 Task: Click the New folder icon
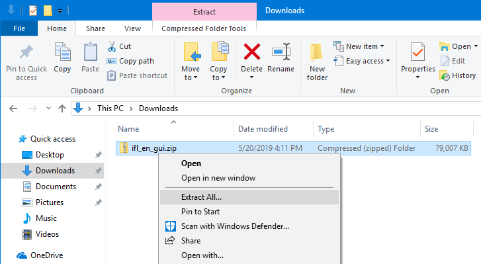[316, 52]
